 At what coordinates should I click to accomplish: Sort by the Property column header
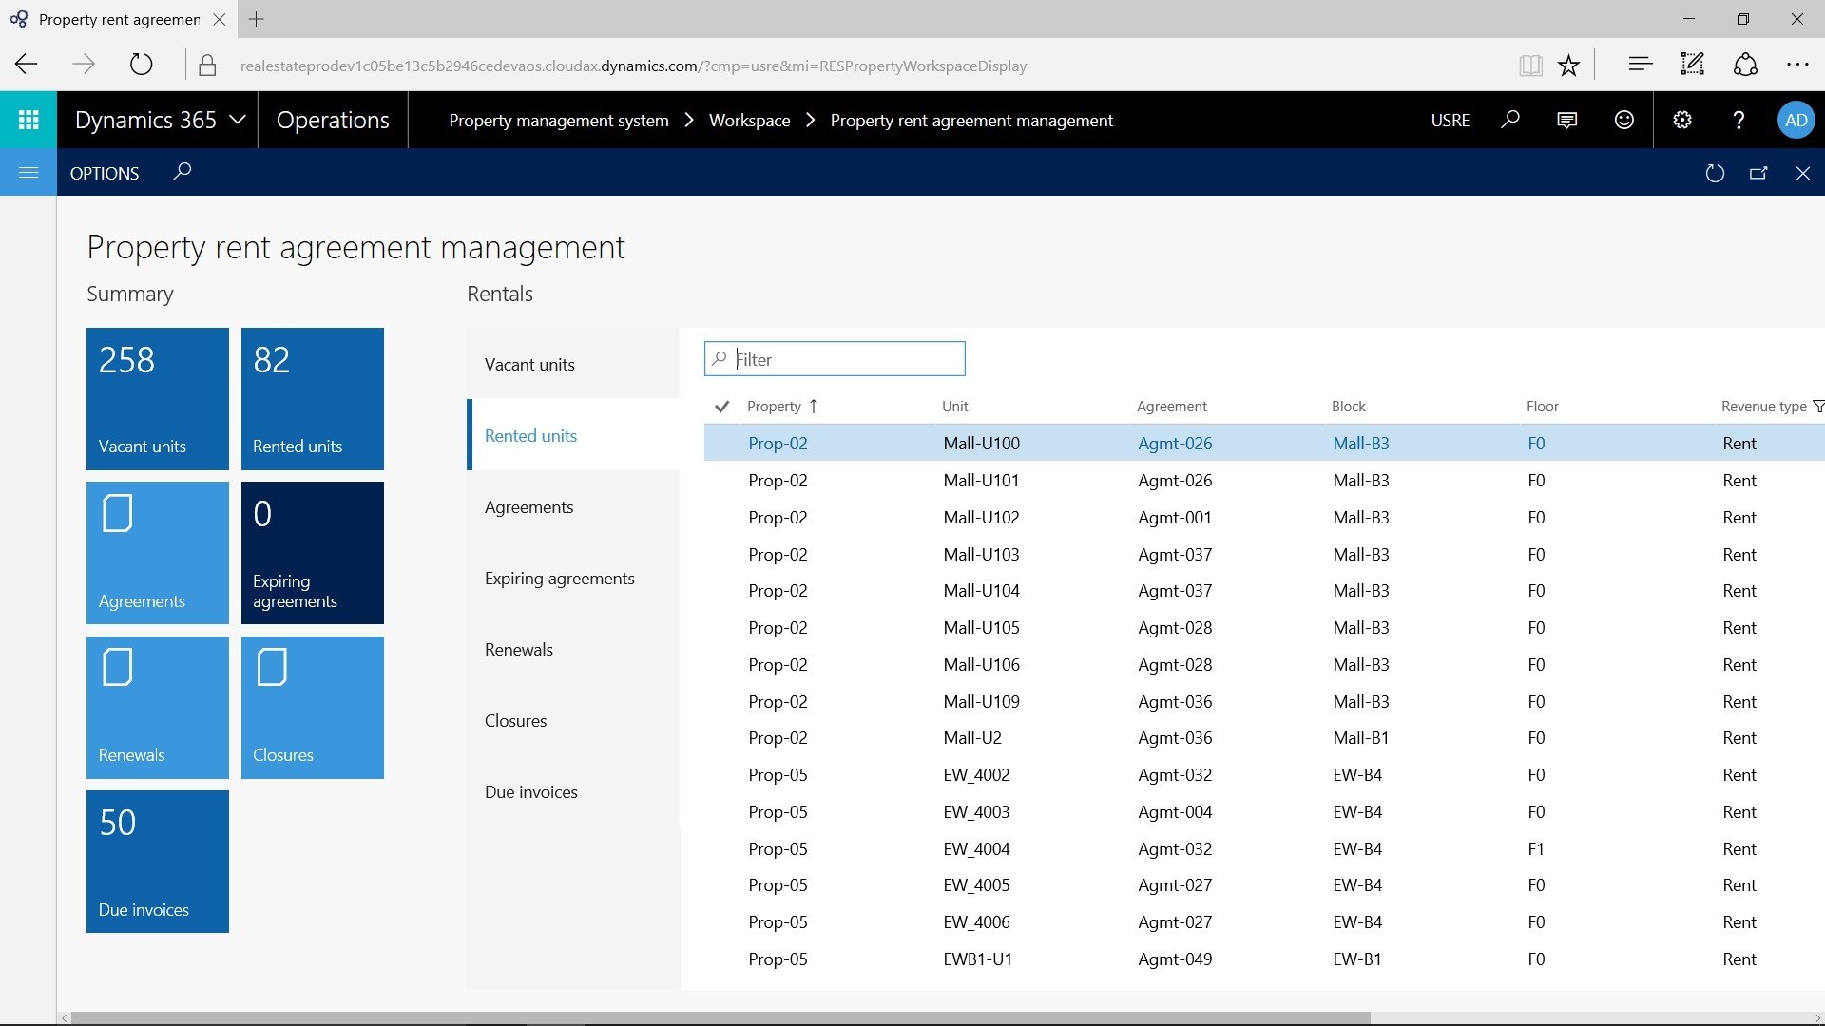tap(774, 407)
